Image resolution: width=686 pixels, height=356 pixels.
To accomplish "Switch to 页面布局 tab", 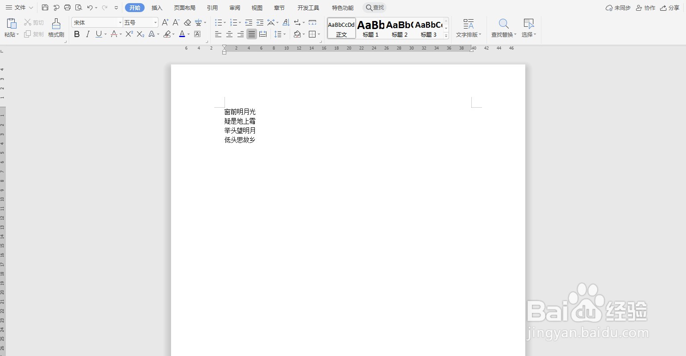I will coord(185,8).
